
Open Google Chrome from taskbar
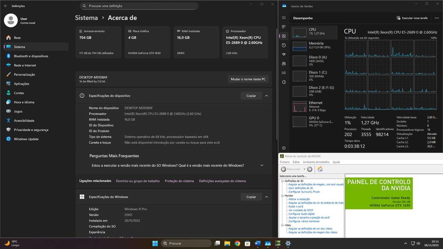point(237,243)
